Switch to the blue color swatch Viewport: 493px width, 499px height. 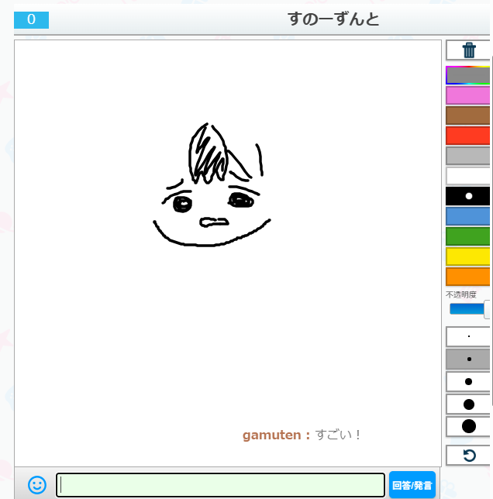pos(469,216)
